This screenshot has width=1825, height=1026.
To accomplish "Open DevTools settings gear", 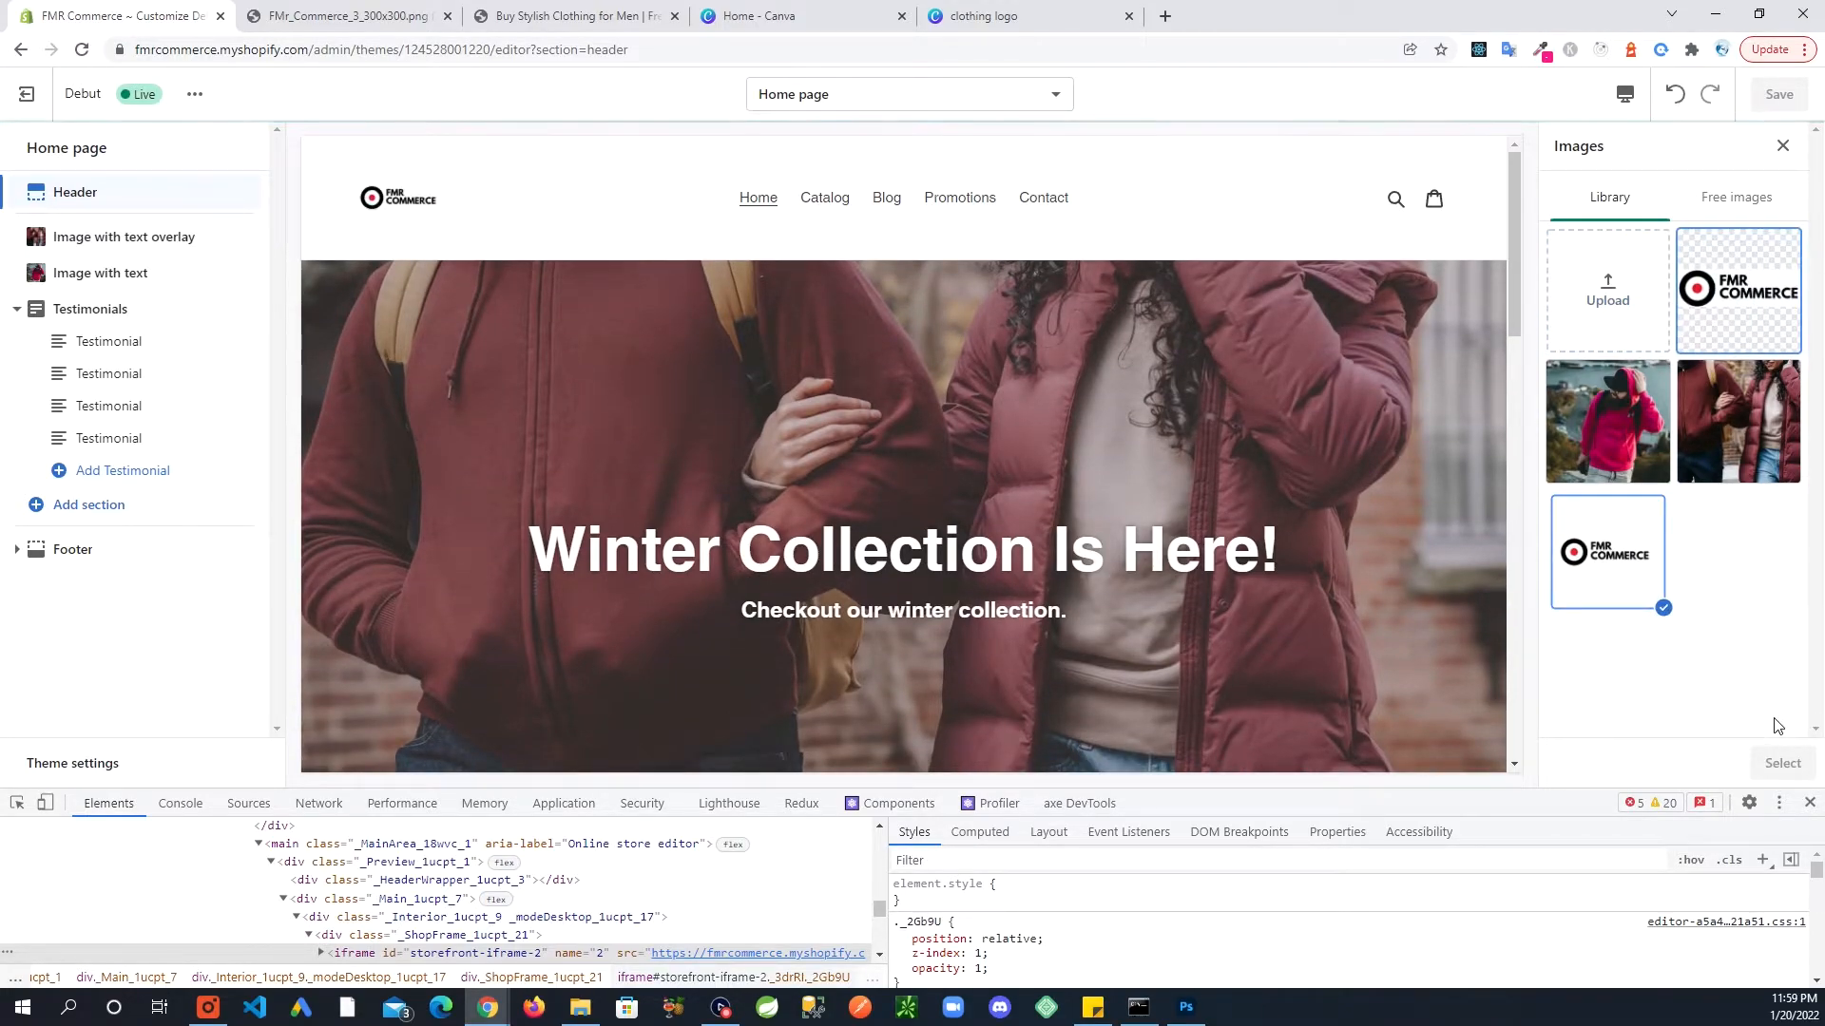I will point(1749,803).
